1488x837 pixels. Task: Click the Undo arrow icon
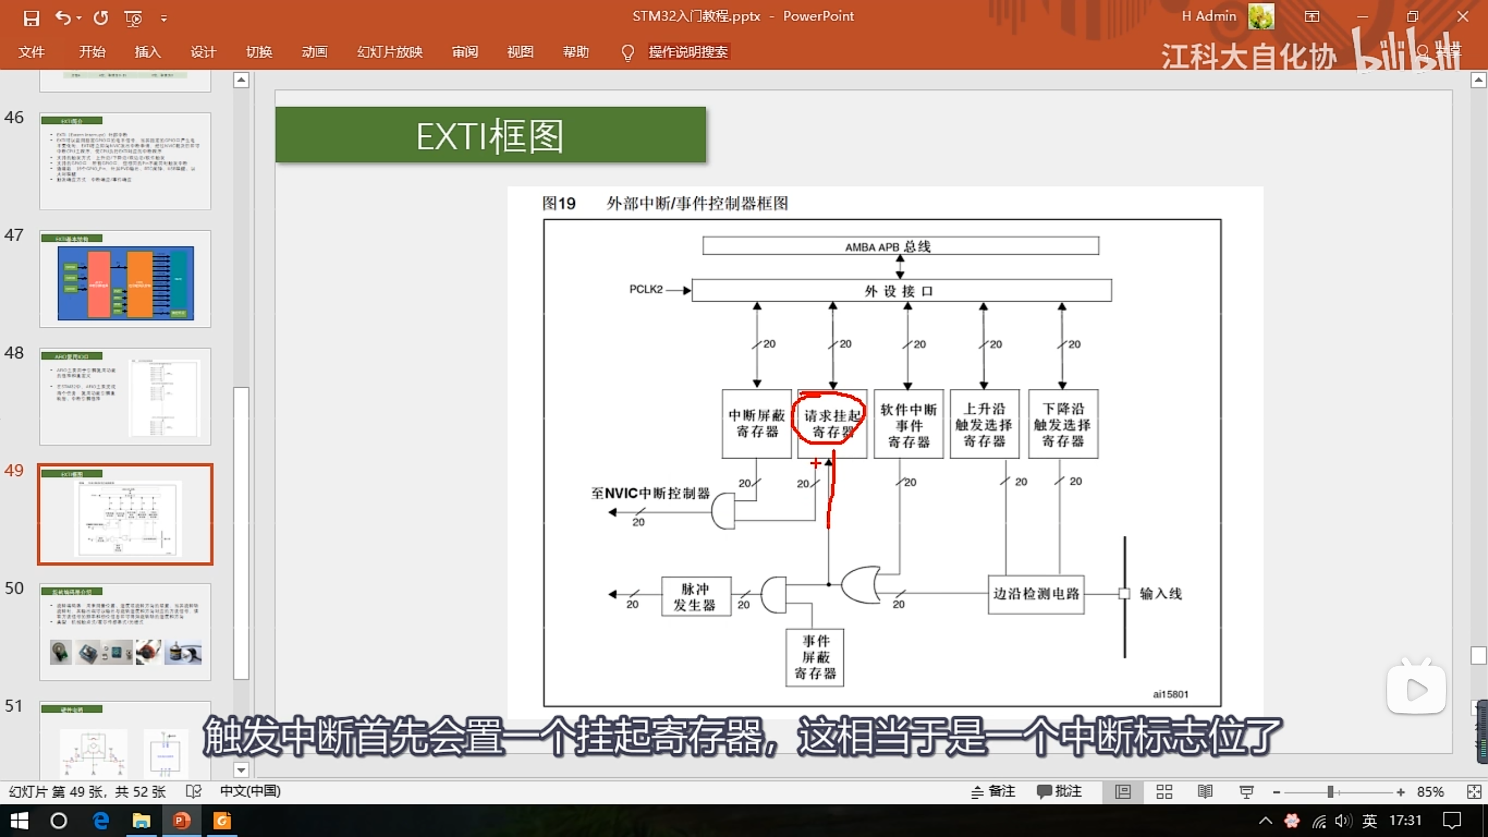(62, 18)
